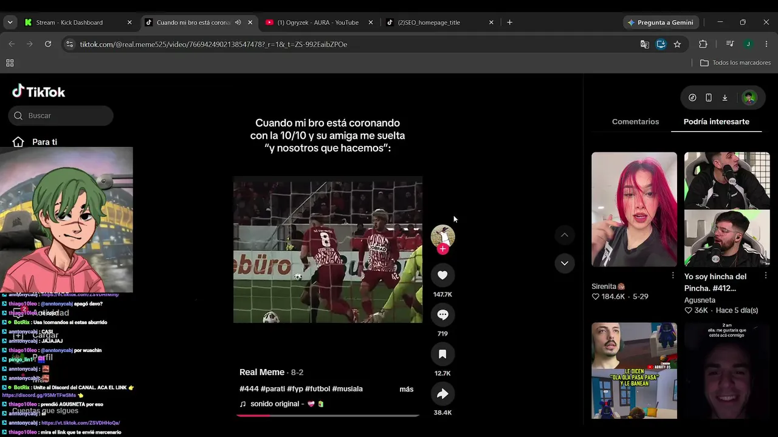The width and height of the screenshot is (778, 437).
Task: Open the #musiala hashtag
Action: tap(348, 389)
